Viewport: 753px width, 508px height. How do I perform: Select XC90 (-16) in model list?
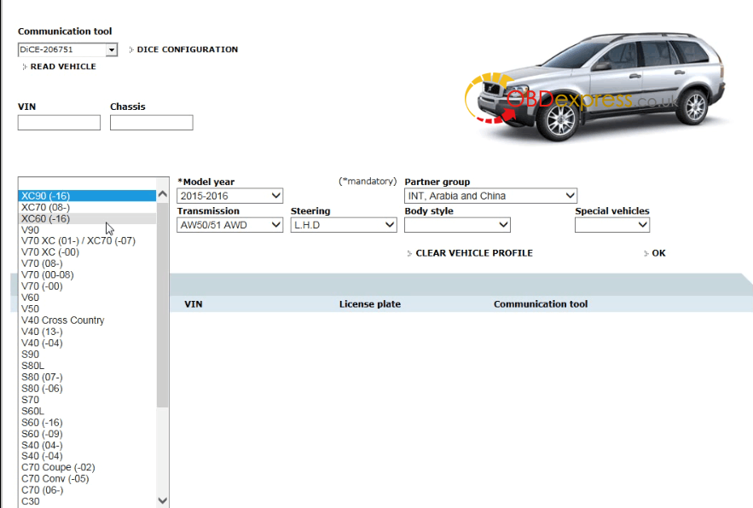(x=87, y=196)
